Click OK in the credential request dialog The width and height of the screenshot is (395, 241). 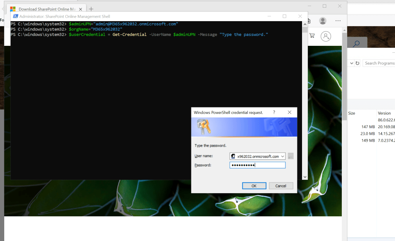tap(254, 186)
